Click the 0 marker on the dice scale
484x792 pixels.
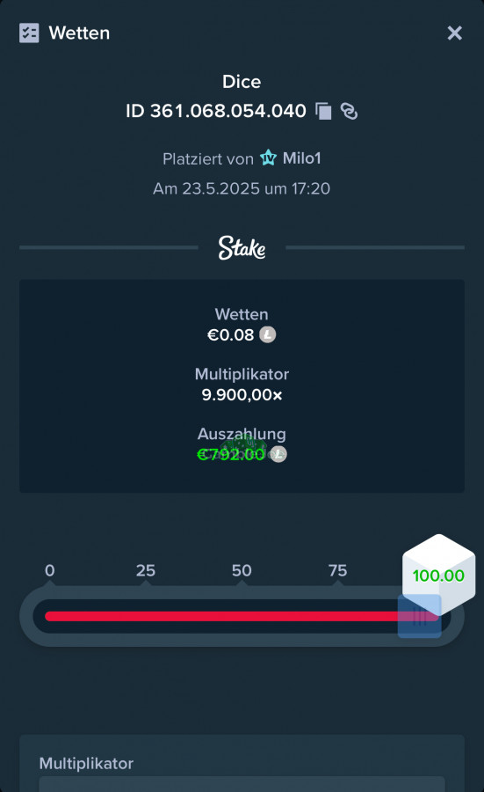(49, 571)
